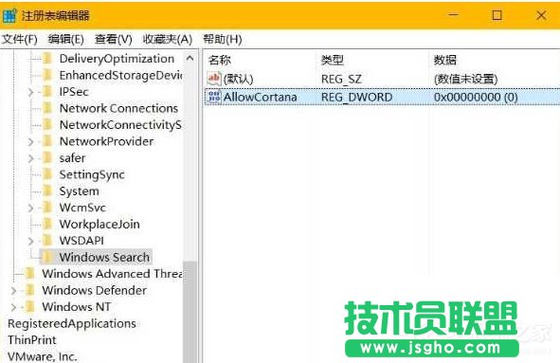Click the Windows Defender folder icon
This screenshot has height=363, width=560.
pyautogui.click(x=30, y=290)
